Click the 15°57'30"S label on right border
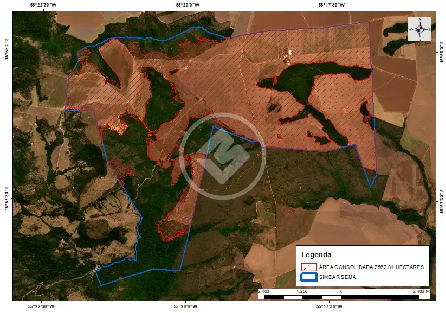The image size is (446, 313). click(x=441, y=201)
